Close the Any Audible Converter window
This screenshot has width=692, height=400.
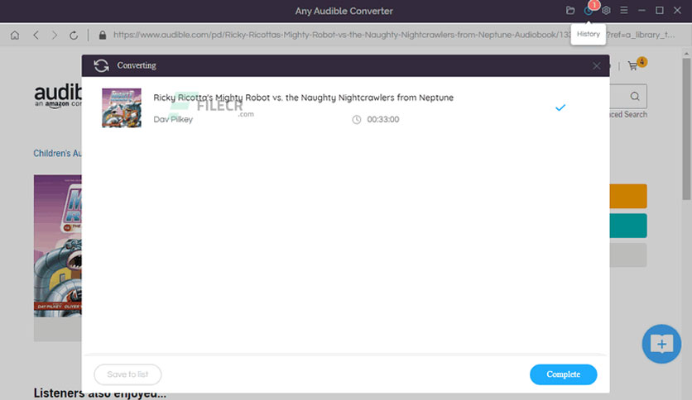[x=677, y=10]
